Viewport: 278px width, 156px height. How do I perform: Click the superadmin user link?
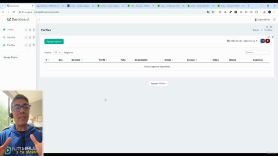[x=262, y=19]
